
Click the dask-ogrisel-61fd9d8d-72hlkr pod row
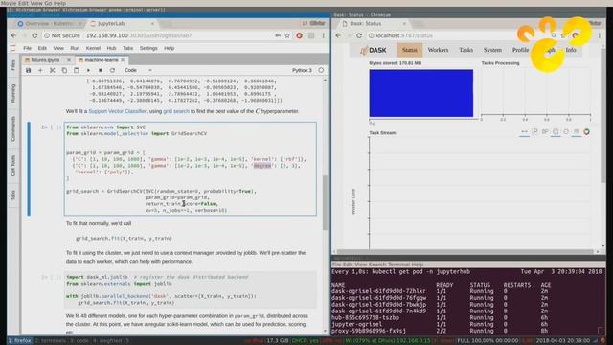(441, 291)
